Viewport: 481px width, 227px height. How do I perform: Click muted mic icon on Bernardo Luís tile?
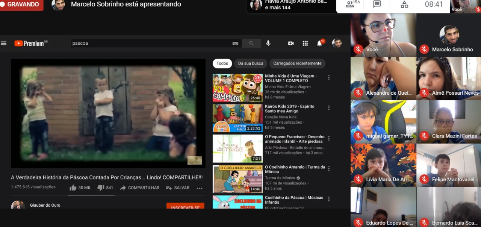[424, 222]
